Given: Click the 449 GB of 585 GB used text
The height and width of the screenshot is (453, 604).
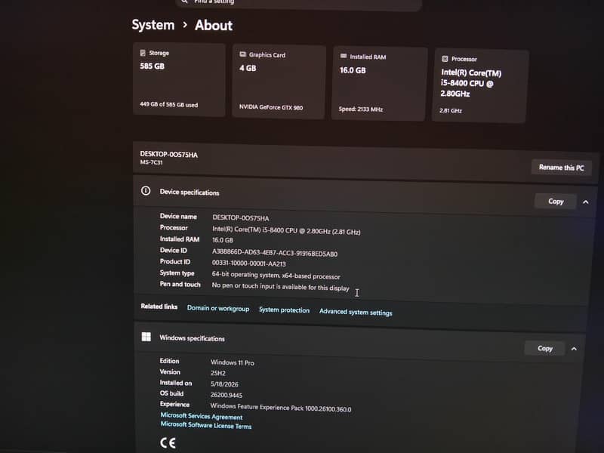Looking at the screenshot, I should pyautogui.click(x=168, y=104).
